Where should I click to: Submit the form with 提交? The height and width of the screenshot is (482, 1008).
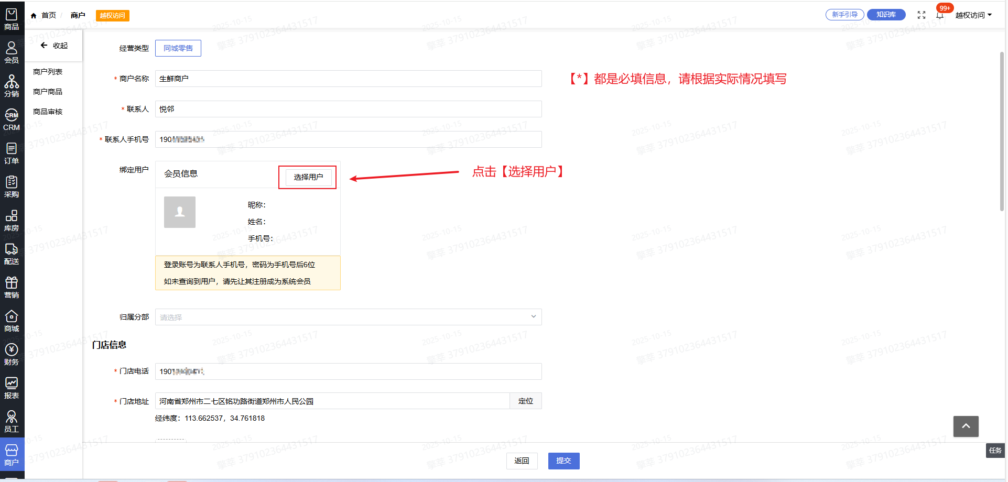(x=563, y=461)
